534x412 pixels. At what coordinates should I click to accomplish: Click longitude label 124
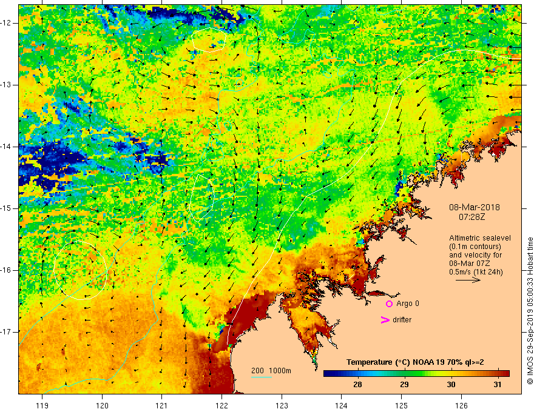click(x=342, y=405)
